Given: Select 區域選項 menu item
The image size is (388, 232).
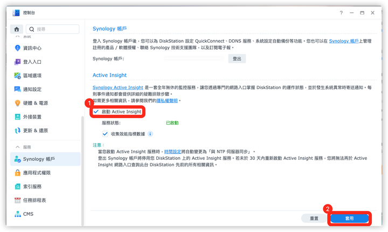Looking at the screenshot, I should (45, 76).
